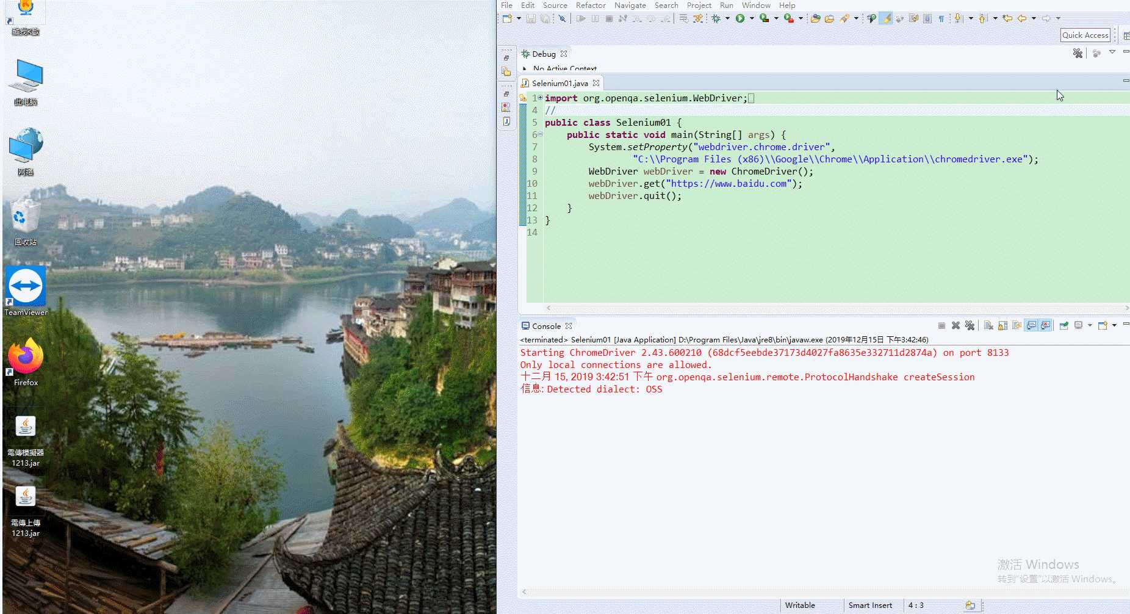This screenshot has width=1130, height=614.
Task: Select the Debug view tab
Action: 544,54
